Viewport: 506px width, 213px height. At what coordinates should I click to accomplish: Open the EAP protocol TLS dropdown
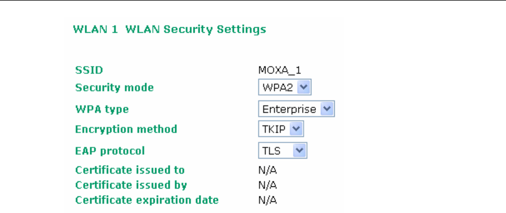282,150
